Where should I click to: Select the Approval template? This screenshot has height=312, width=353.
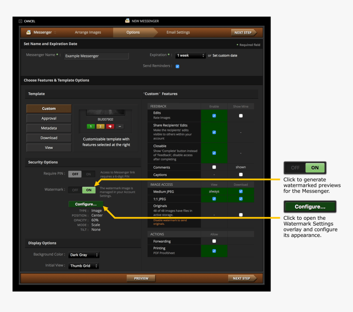[x=49, y=118]
